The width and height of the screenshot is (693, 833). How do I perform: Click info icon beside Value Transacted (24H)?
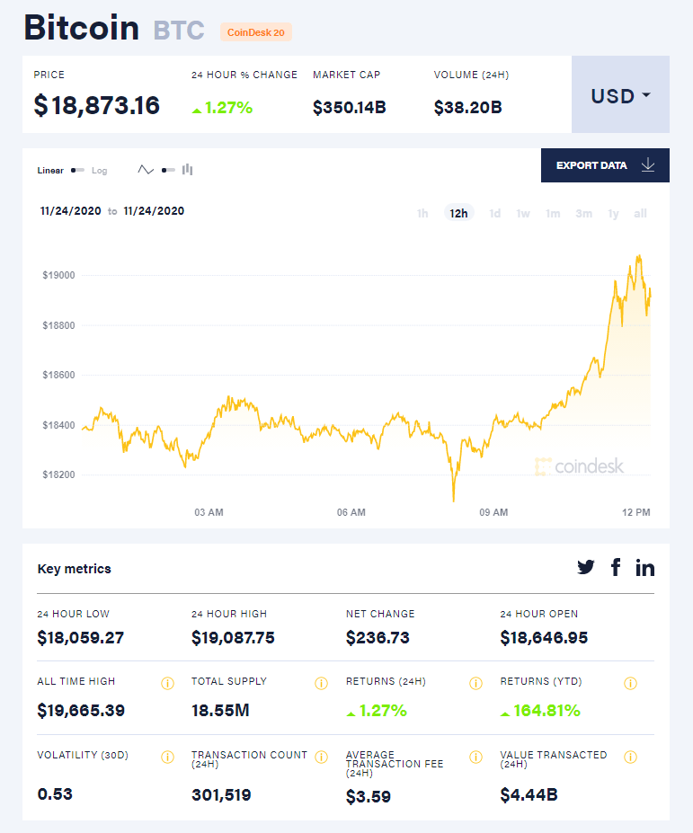tap(630, 757)
